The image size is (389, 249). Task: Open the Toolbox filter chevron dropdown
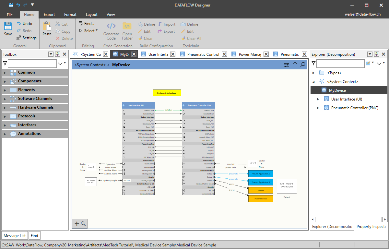click(x=60, y=64)
